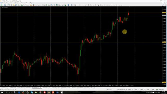Open Microsoft Edge from the taskbar
The width and height of the screenshot is (167, 94).
19,92
